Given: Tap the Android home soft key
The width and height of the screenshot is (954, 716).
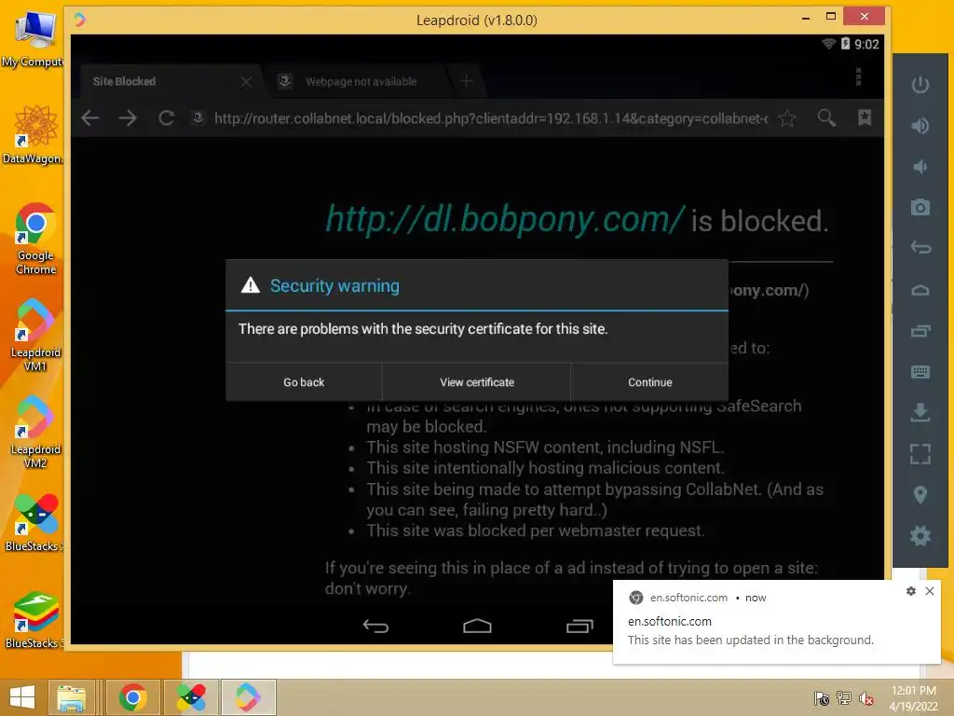Looking at the screenshot, I should coord(477,626).
